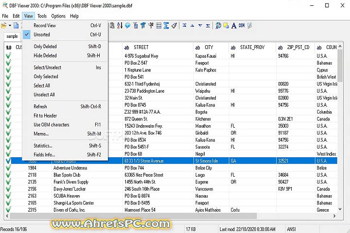Choose Only Deleted menu entry
The height and width of the screenshot is (233, 350).
click(66, 47)
